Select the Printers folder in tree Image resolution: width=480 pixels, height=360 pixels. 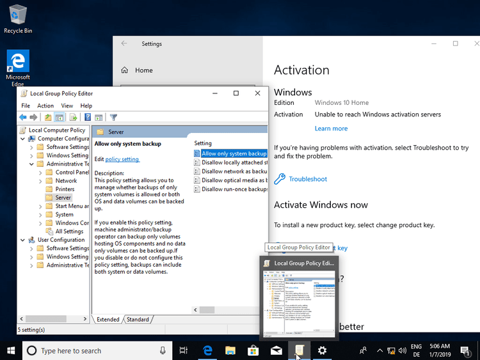coord(65,189)
